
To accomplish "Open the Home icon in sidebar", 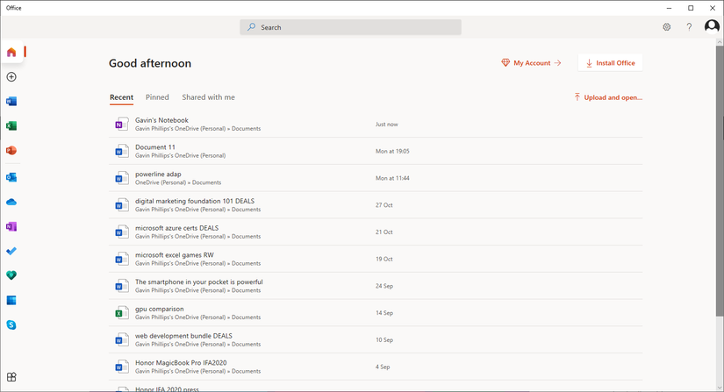I will pyautogui.click(x=11, y=52).
